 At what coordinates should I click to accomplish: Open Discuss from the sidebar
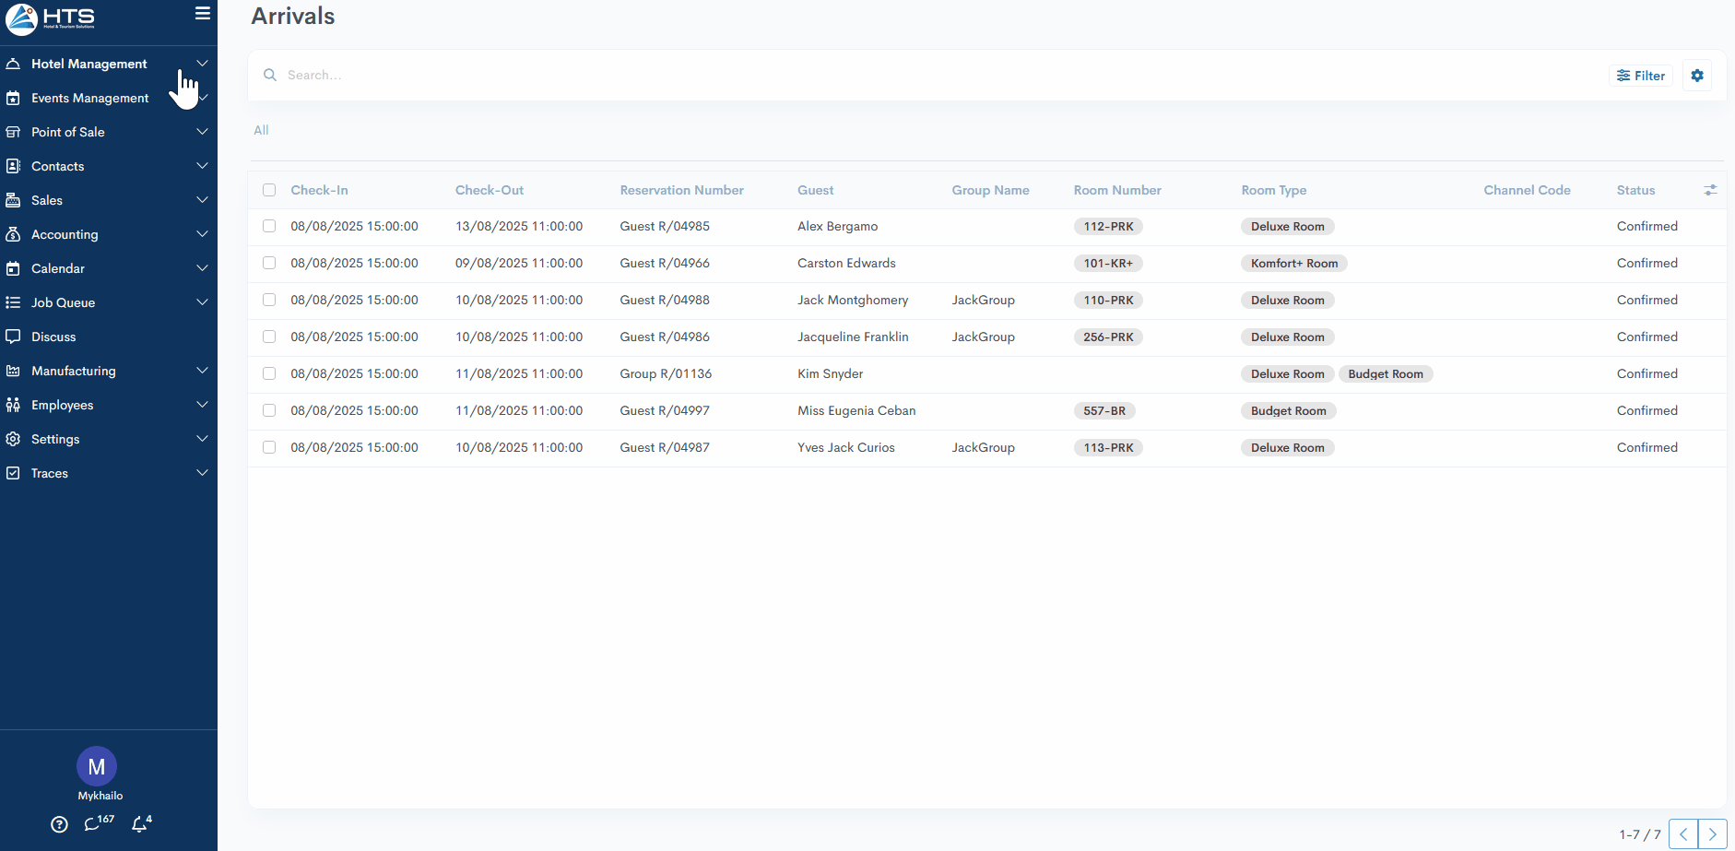(x=53, y=337)
